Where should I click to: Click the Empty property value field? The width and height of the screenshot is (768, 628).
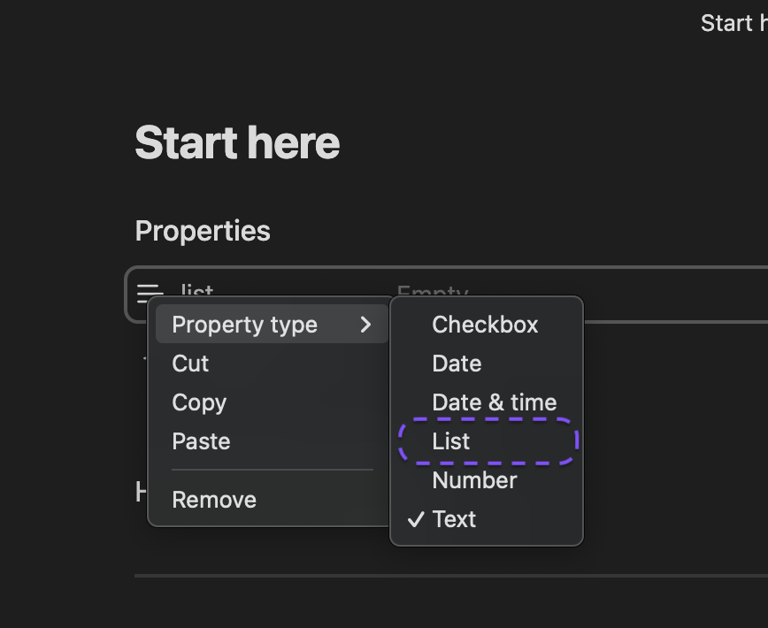tap(432, 287)
